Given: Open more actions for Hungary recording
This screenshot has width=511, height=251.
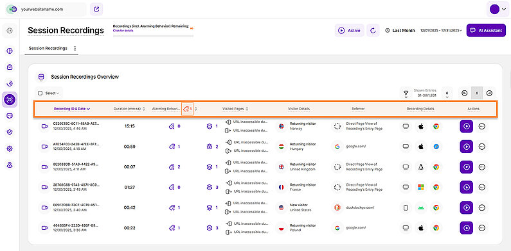Looking at the screenshot, I should click(x=482, y=147).
